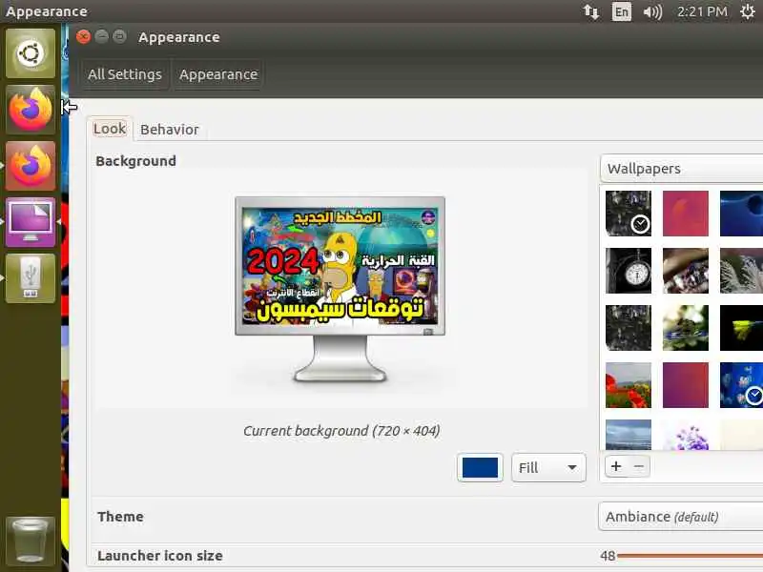
Task: Select the blue flowers wallpaper with clock badge
Action: click(x=742, y=385)
